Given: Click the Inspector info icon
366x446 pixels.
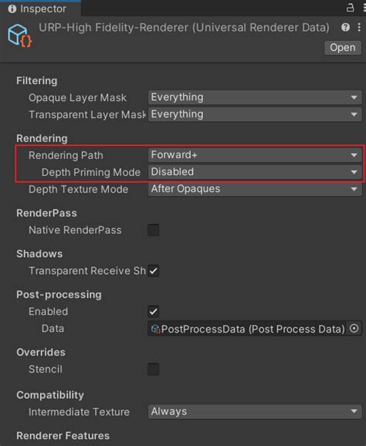Looking at the screenshot, I should pos(12,8).
